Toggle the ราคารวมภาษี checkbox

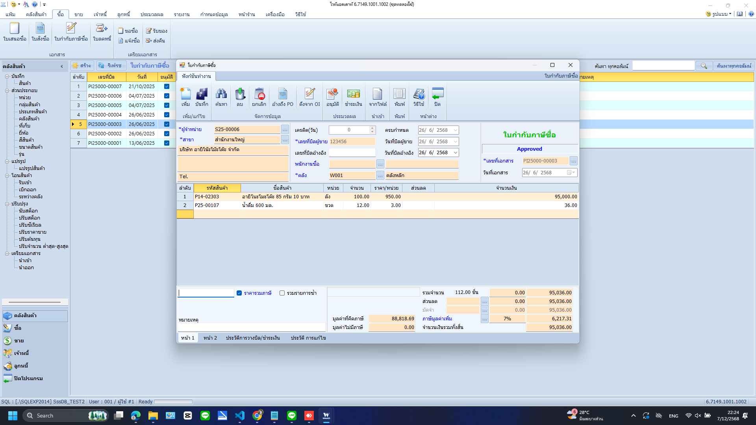[239, 293]
